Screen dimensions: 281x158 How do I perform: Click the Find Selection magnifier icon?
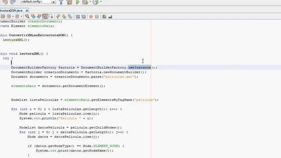point(27,17)
